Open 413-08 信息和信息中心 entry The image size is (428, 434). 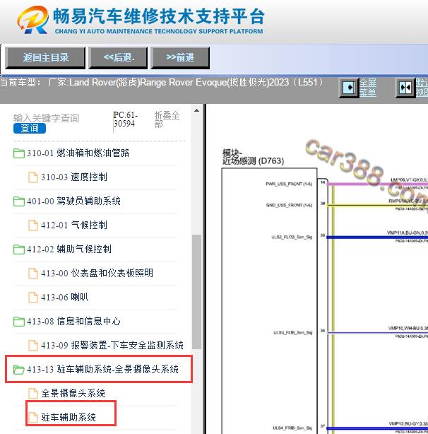[x=73, y=322]
